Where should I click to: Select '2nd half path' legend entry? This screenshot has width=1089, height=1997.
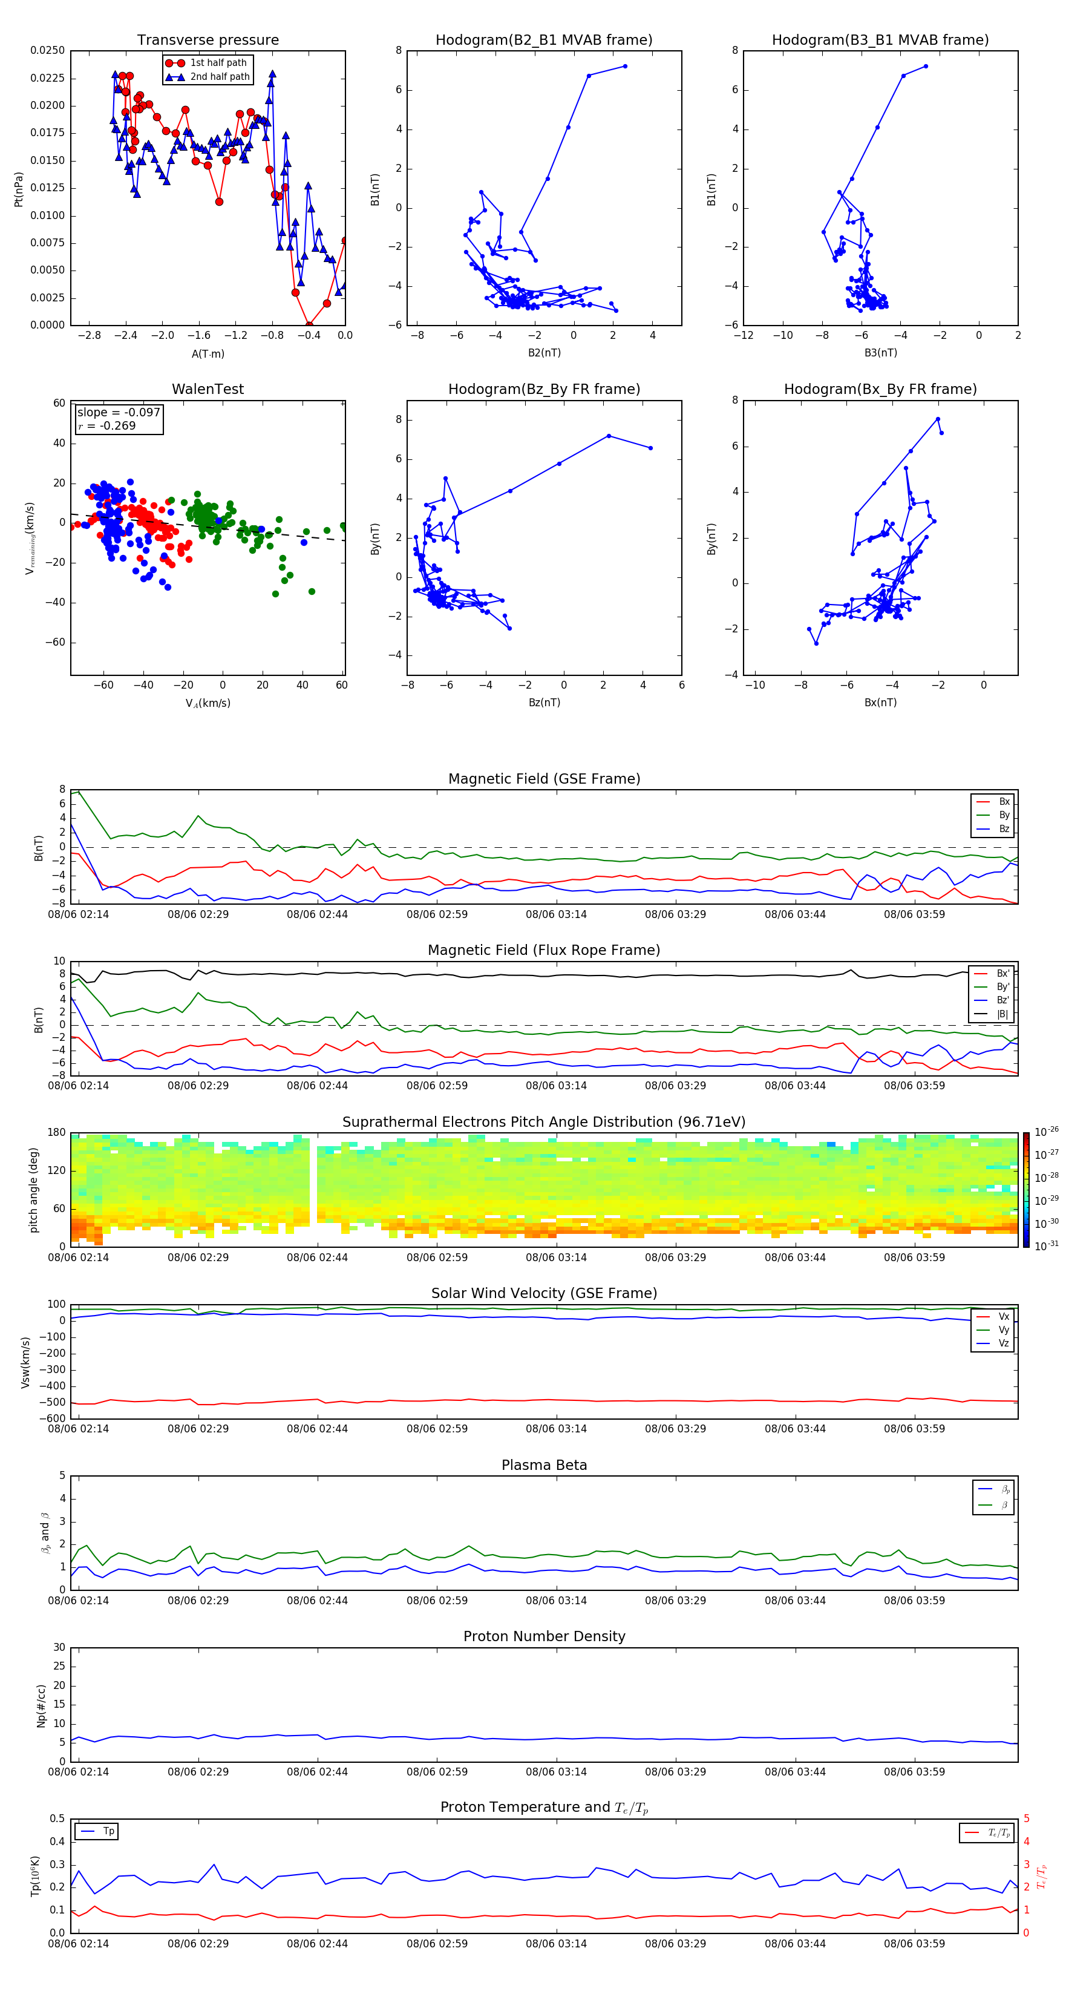(207, 77)
